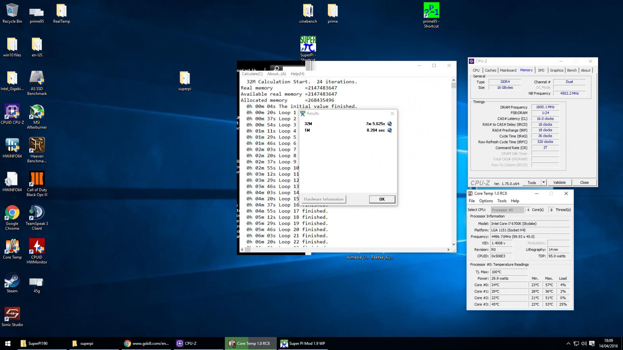The height and width of the screenshot is (350, 623).
Task: Switch to the CPU tab in CPU-Z
Action: pyautogui.click(x=476, y=70)
